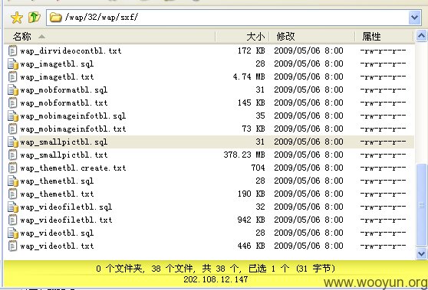Screen dimensions: 428x290
Task: Select file icon of wap_videotbl.txt
Action: (12, 246)
